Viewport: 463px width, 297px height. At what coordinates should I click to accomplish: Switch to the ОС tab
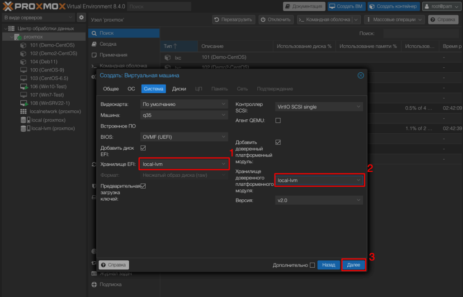click(132, 89)
